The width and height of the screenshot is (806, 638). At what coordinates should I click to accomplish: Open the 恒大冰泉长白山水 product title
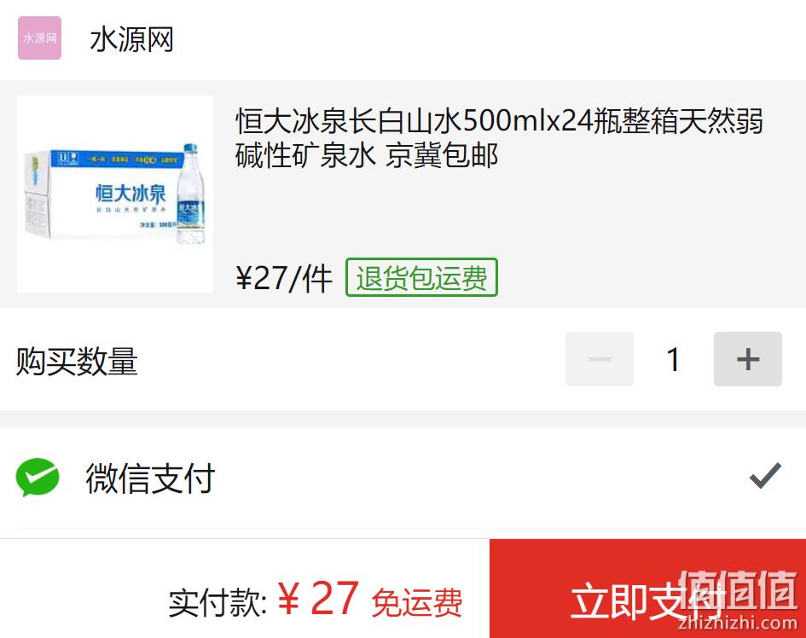499,138
